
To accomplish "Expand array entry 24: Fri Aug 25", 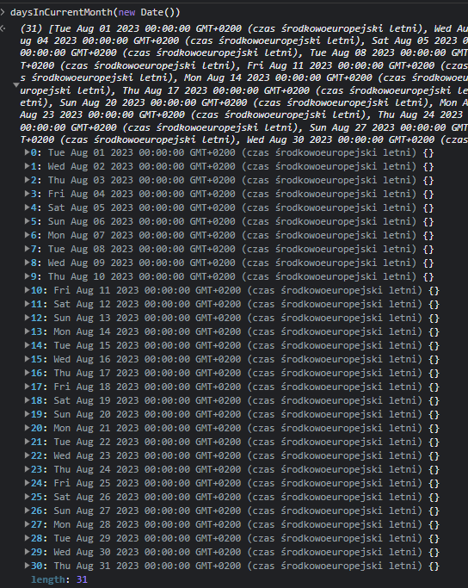I will [x=27, y=483].
